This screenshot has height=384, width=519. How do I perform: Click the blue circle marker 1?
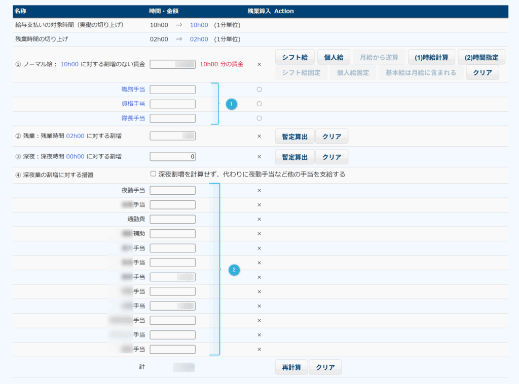point(231,104)
